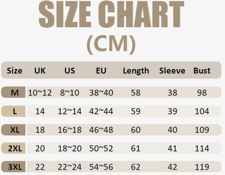Click the 10~12 UK size cell

click(40, 92)
